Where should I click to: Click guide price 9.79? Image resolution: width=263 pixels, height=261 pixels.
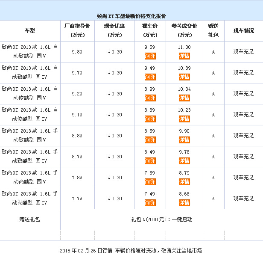[77, 73]
